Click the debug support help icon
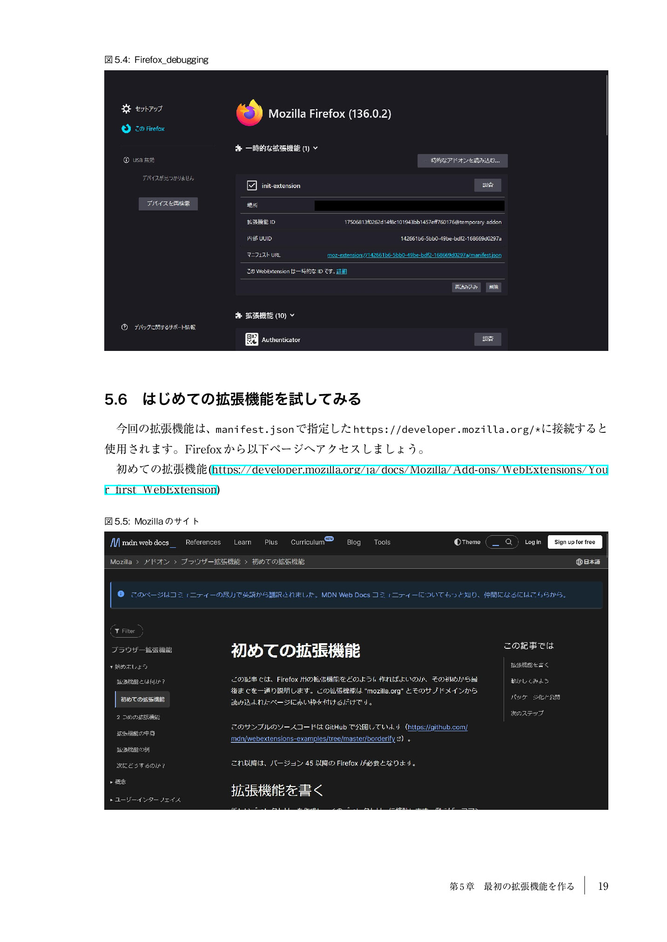 [124, 327]
